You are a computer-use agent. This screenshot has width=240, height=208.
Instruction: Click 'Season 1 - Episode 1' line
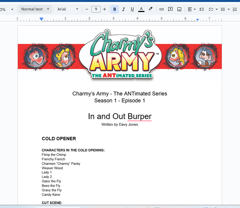coord(120,101)
